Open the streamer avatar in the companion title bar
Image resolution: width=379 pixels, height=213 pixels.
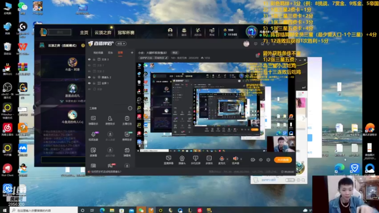coord(246,44)
